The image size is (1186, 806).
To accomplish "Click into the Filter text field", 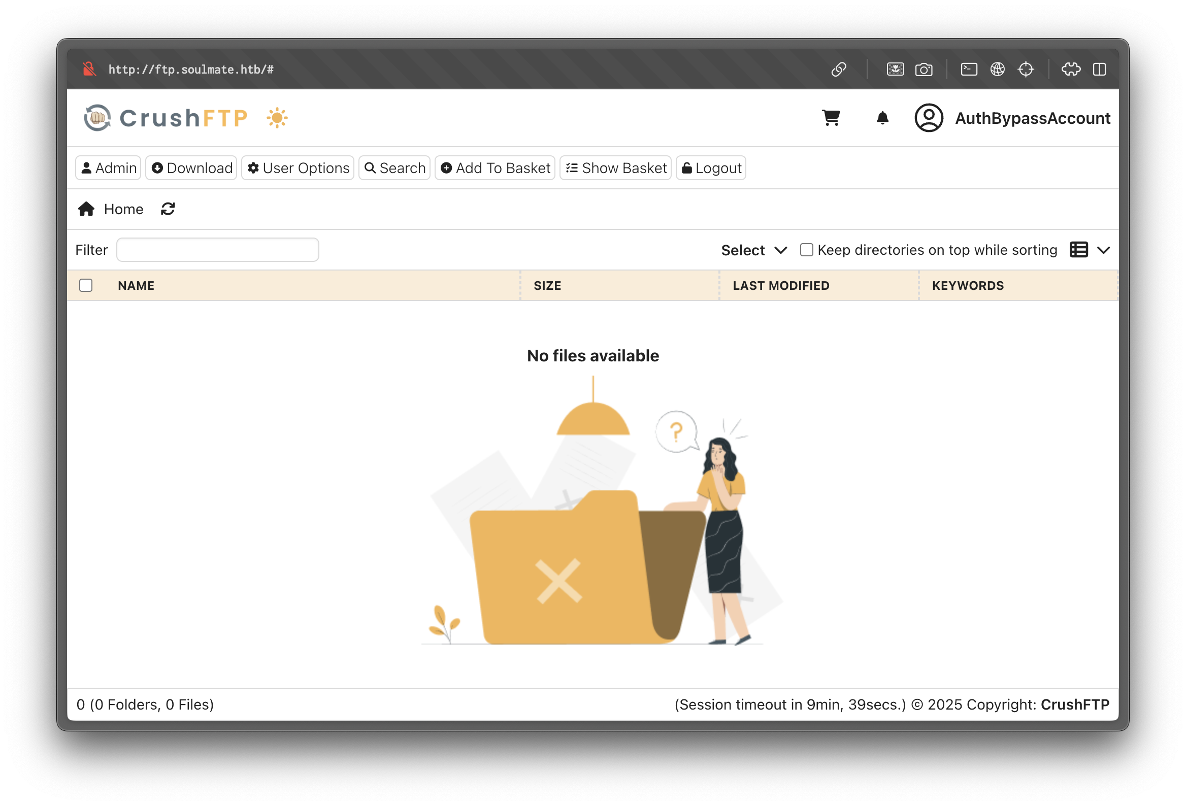I will pyautogui.click(x=218, y=250).
